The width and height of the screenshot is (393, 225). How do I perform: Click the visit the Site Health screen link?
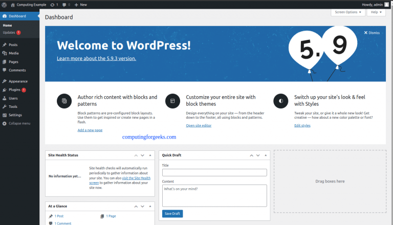coord(136,178)
